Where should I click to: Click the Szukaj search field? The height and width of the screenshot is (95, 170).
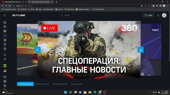coord(84,15)
